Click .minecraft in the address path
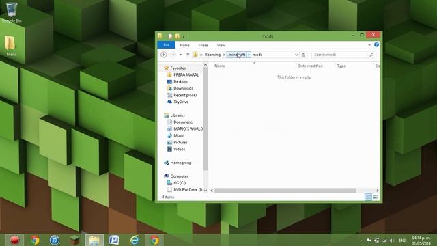 coord(237,55)
